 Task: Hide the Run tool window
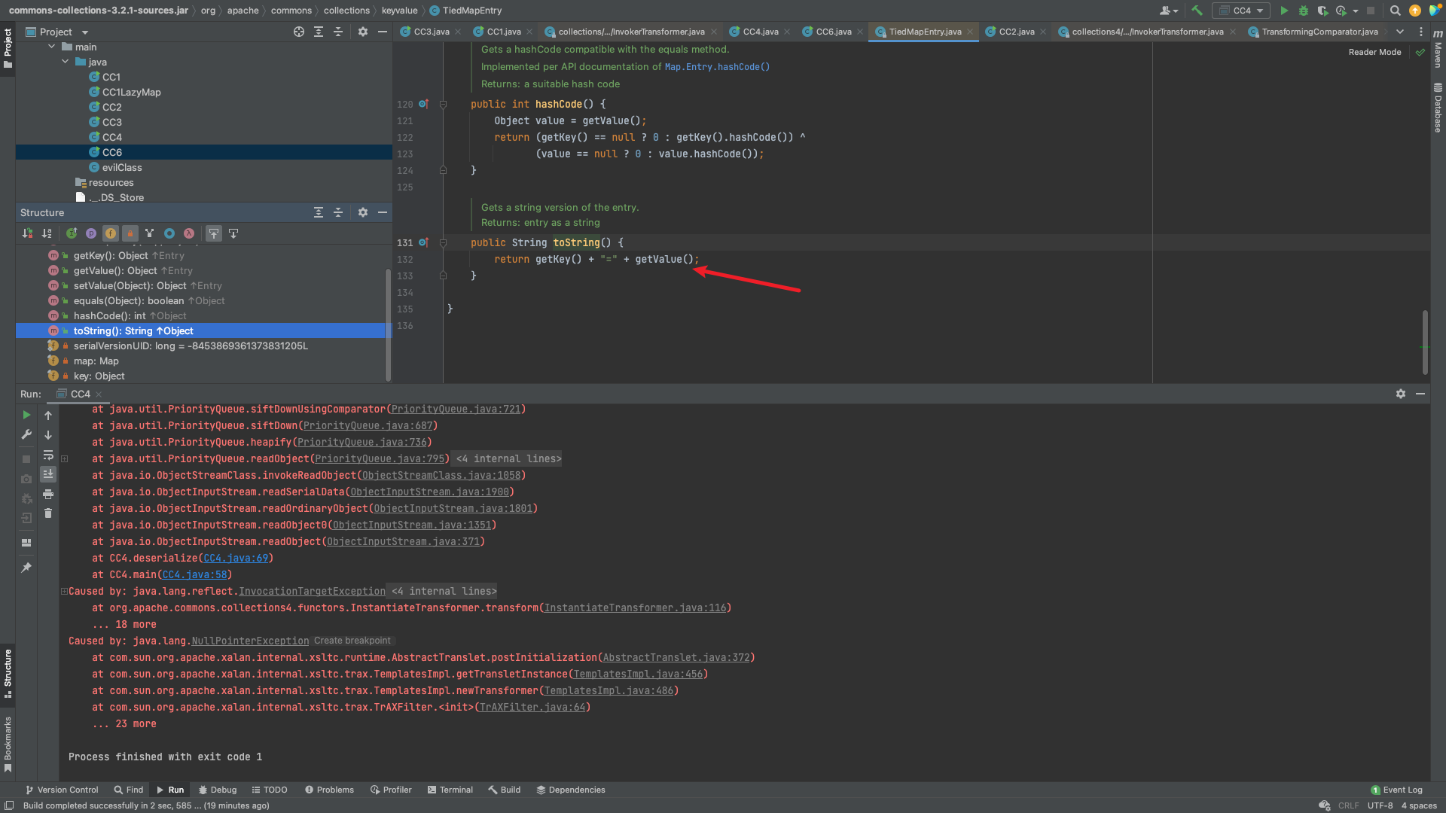point(1420,394)
